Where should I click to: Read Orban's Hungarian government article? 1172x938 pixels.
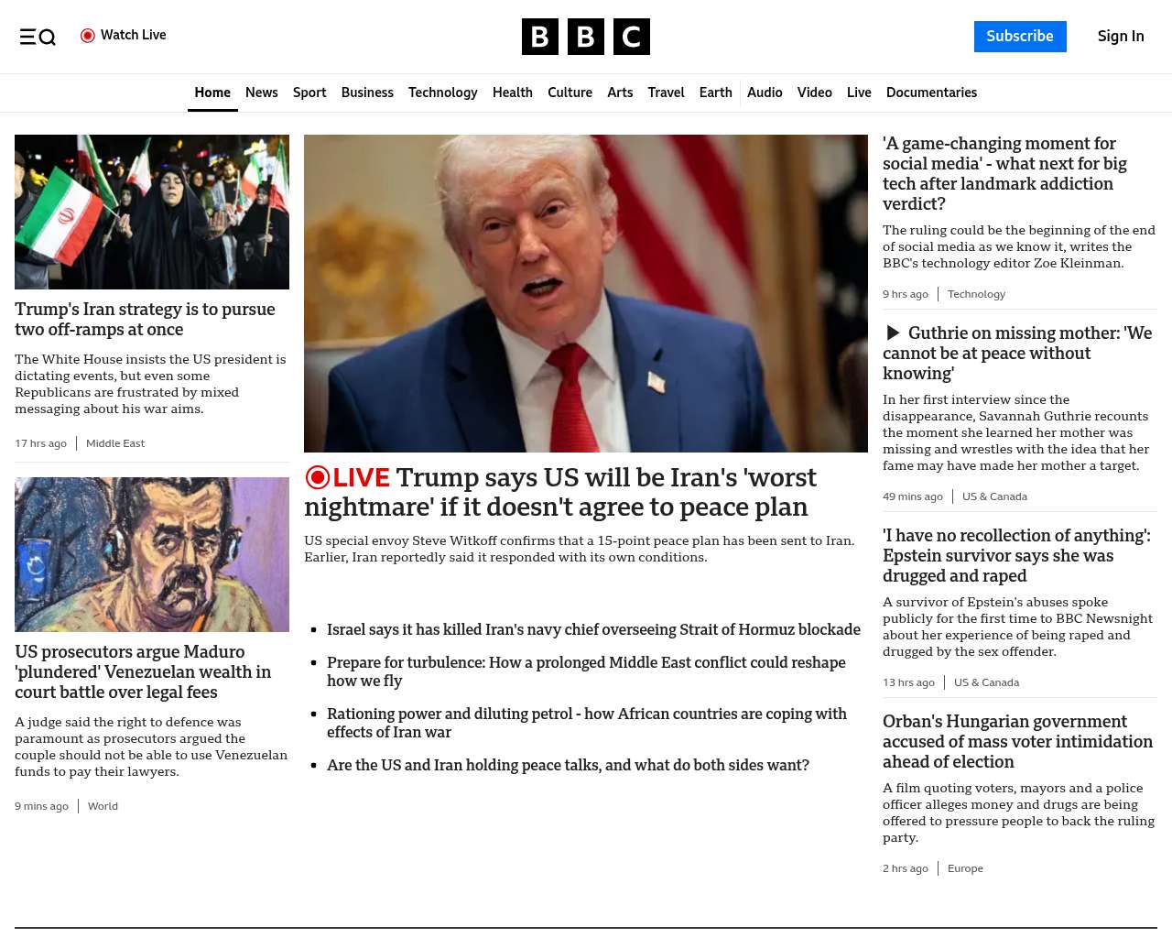point(1017,741)
